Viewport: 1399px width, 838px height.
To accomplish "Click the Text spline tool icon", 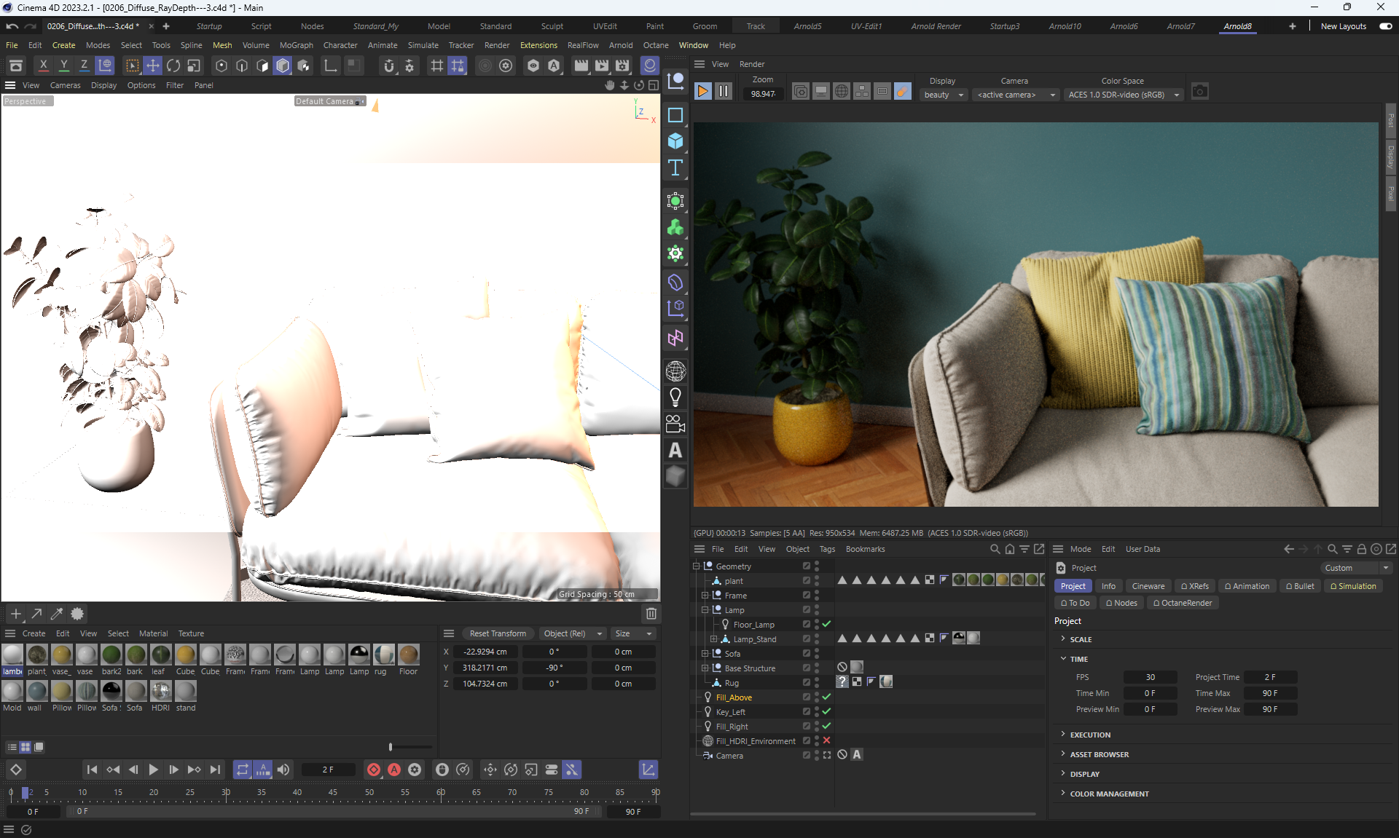I will click(x=675, y=167).
